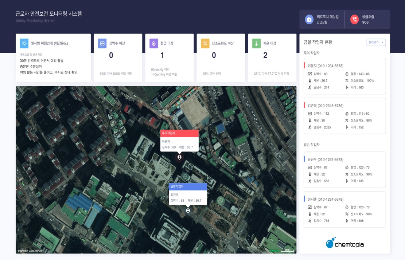Click 이윤지 worker marker pin on map
405x260 pixels.
[x=179, y=157]
